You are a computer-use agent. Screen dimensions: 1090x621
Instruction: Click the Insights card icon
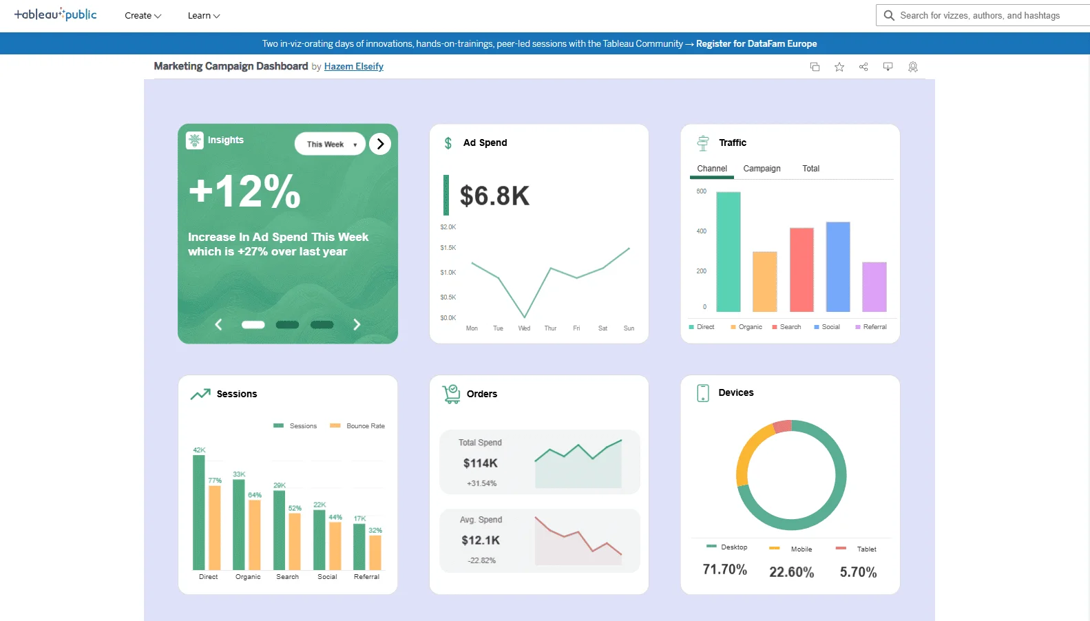tap(195, 140)
